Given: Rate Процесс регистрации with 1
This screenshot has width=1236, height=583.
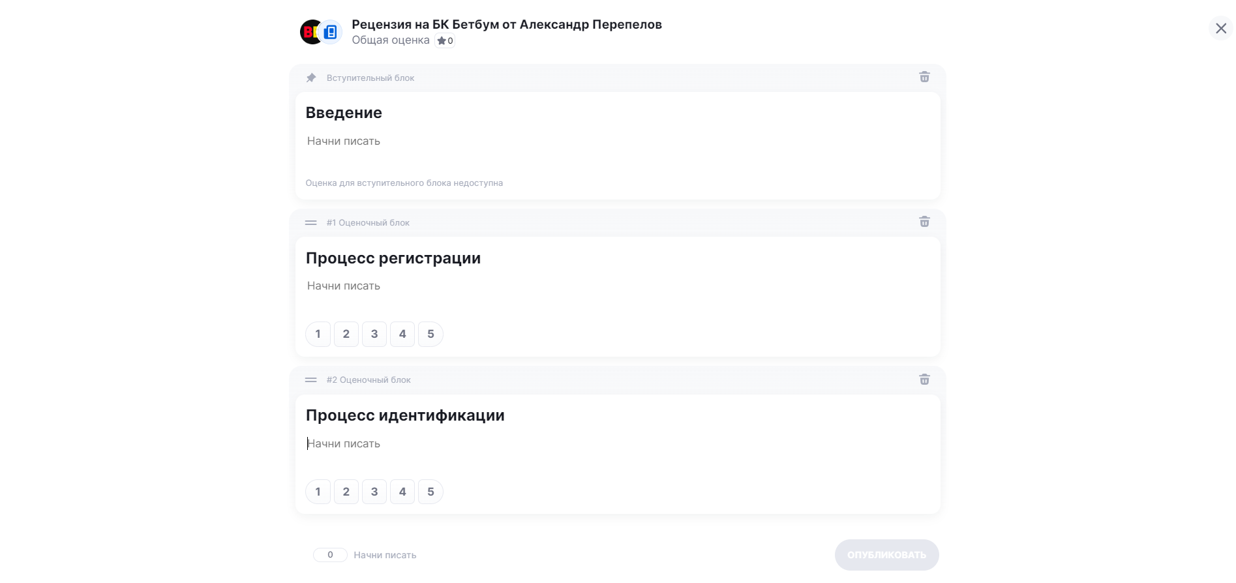Looking at the screenshot, I should tap(318, 334).
